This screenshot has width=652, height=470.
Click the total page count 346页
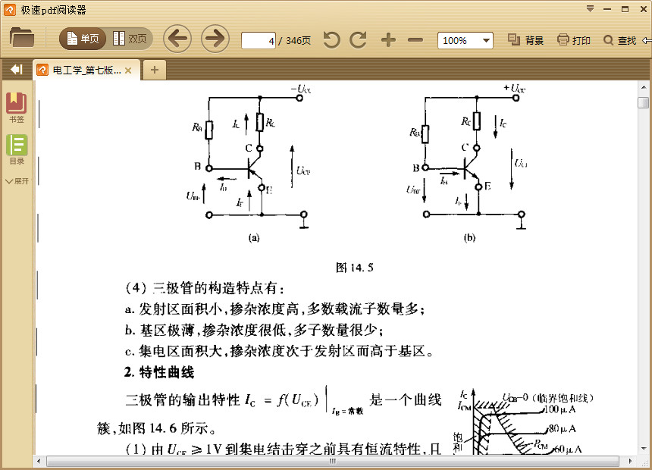[298, 41]
